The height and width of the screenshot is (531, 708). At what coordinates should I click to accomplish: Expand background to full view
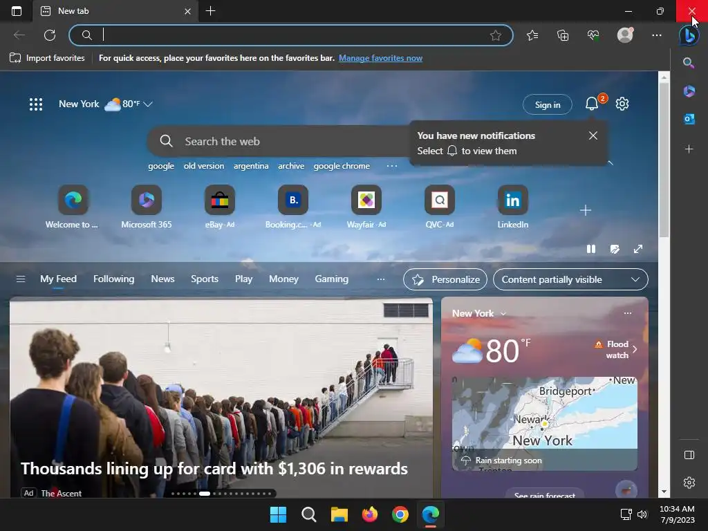click(638, 249)
